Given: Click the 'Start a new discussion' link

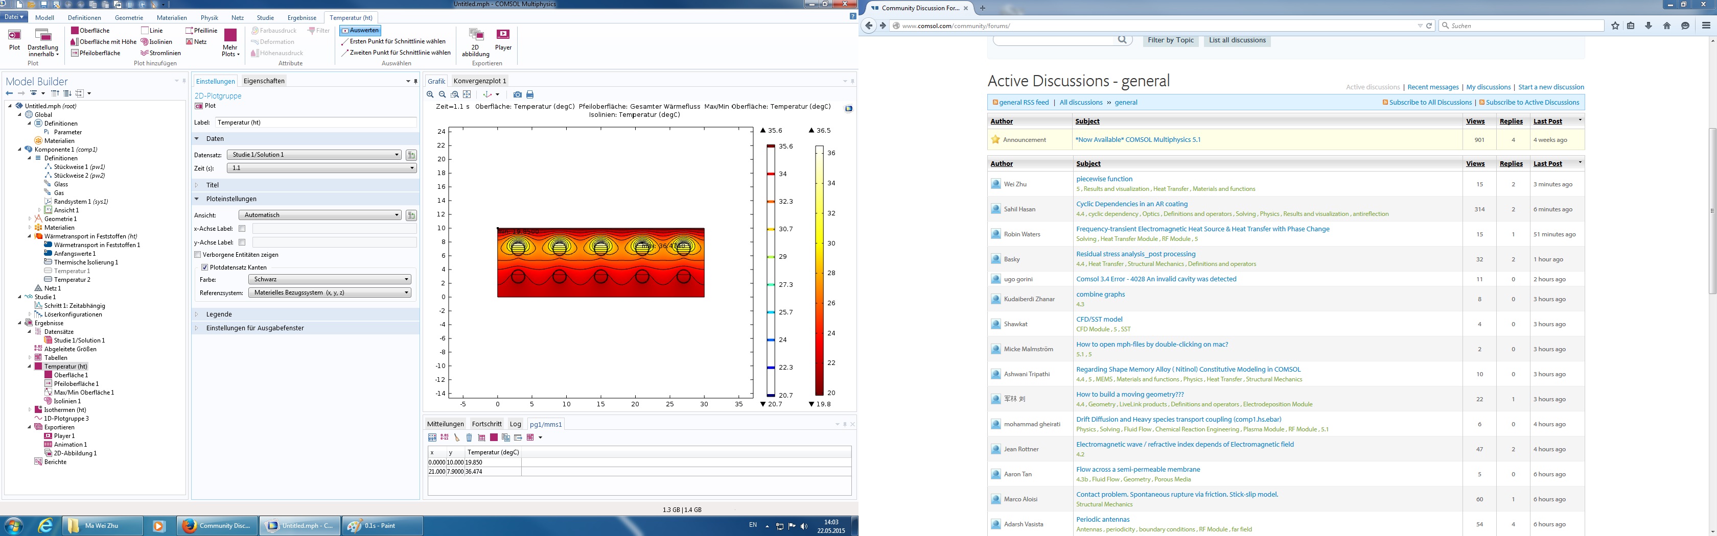Looking at the screenshot, I should pyautogui.click(x=1550, y=87).
